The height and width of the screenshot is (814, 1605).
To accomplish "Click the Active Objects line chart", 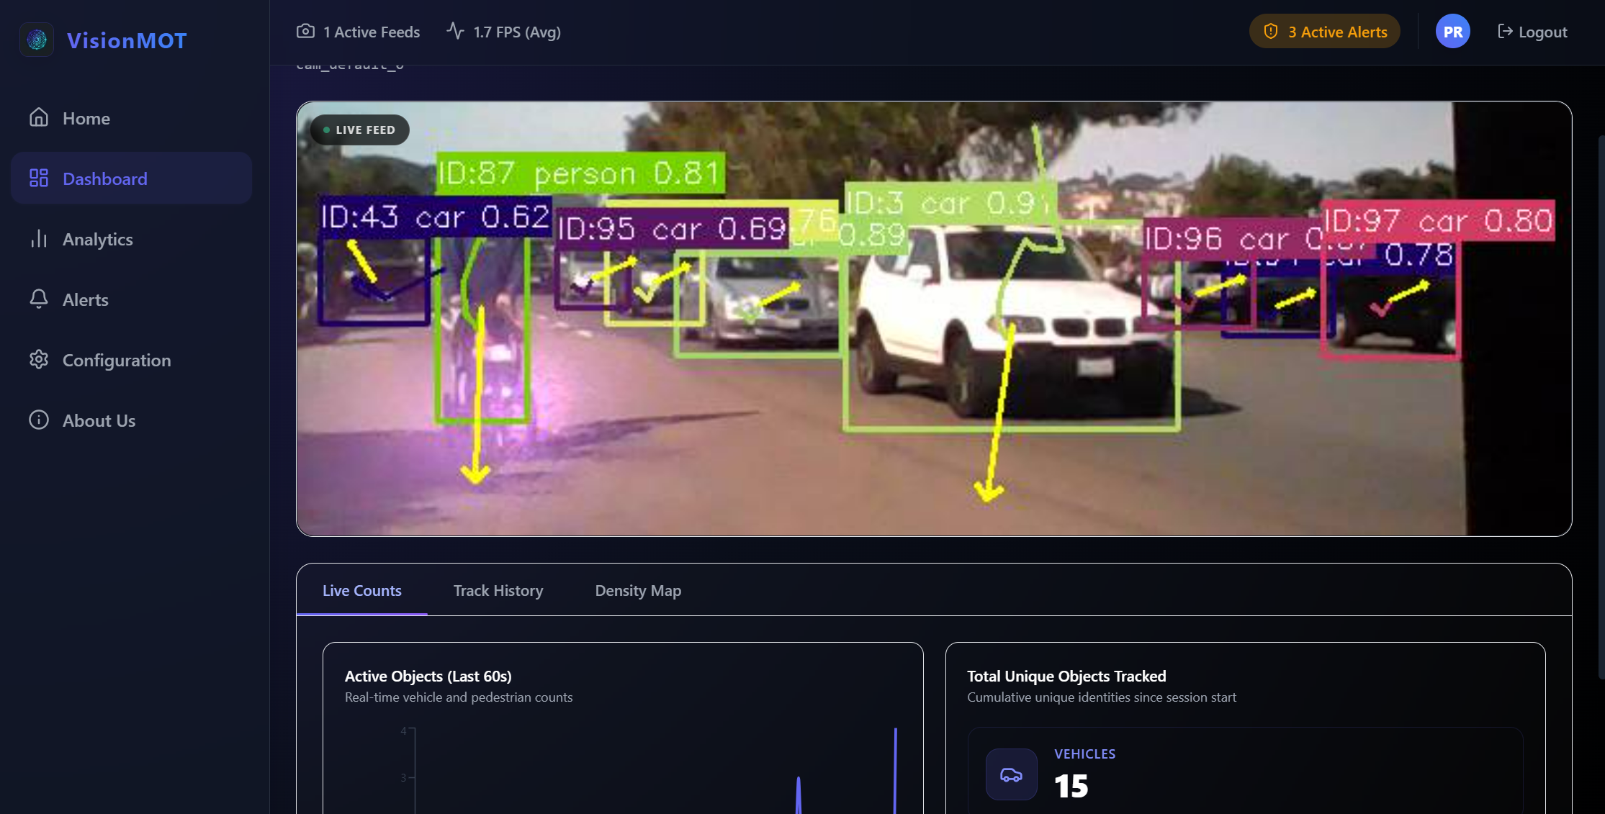I will pyautogui.click(x=624, y=769).
